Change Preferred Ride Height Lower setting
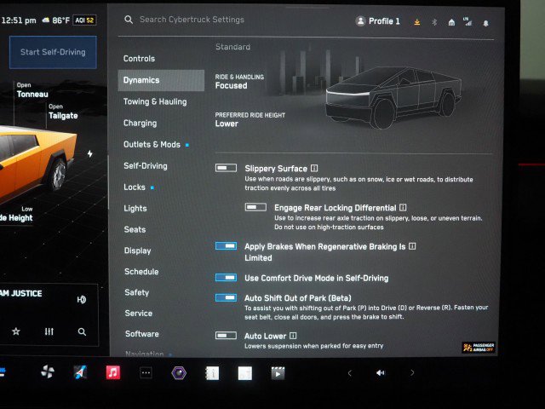Viewport: 545px width, 409px height. pyautogui.click(x=250, y=119)
